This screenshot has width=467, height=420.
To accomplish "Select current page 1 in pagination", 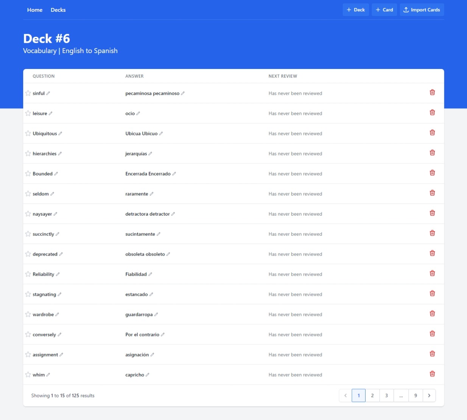I will [x=358, y=395].
